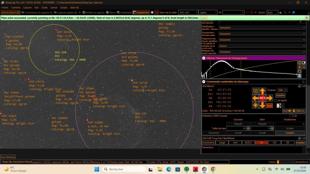This screenshot has width=310, height=174.
Task: Open the Zoom Auto dropdown
Action: click(272, 12)
